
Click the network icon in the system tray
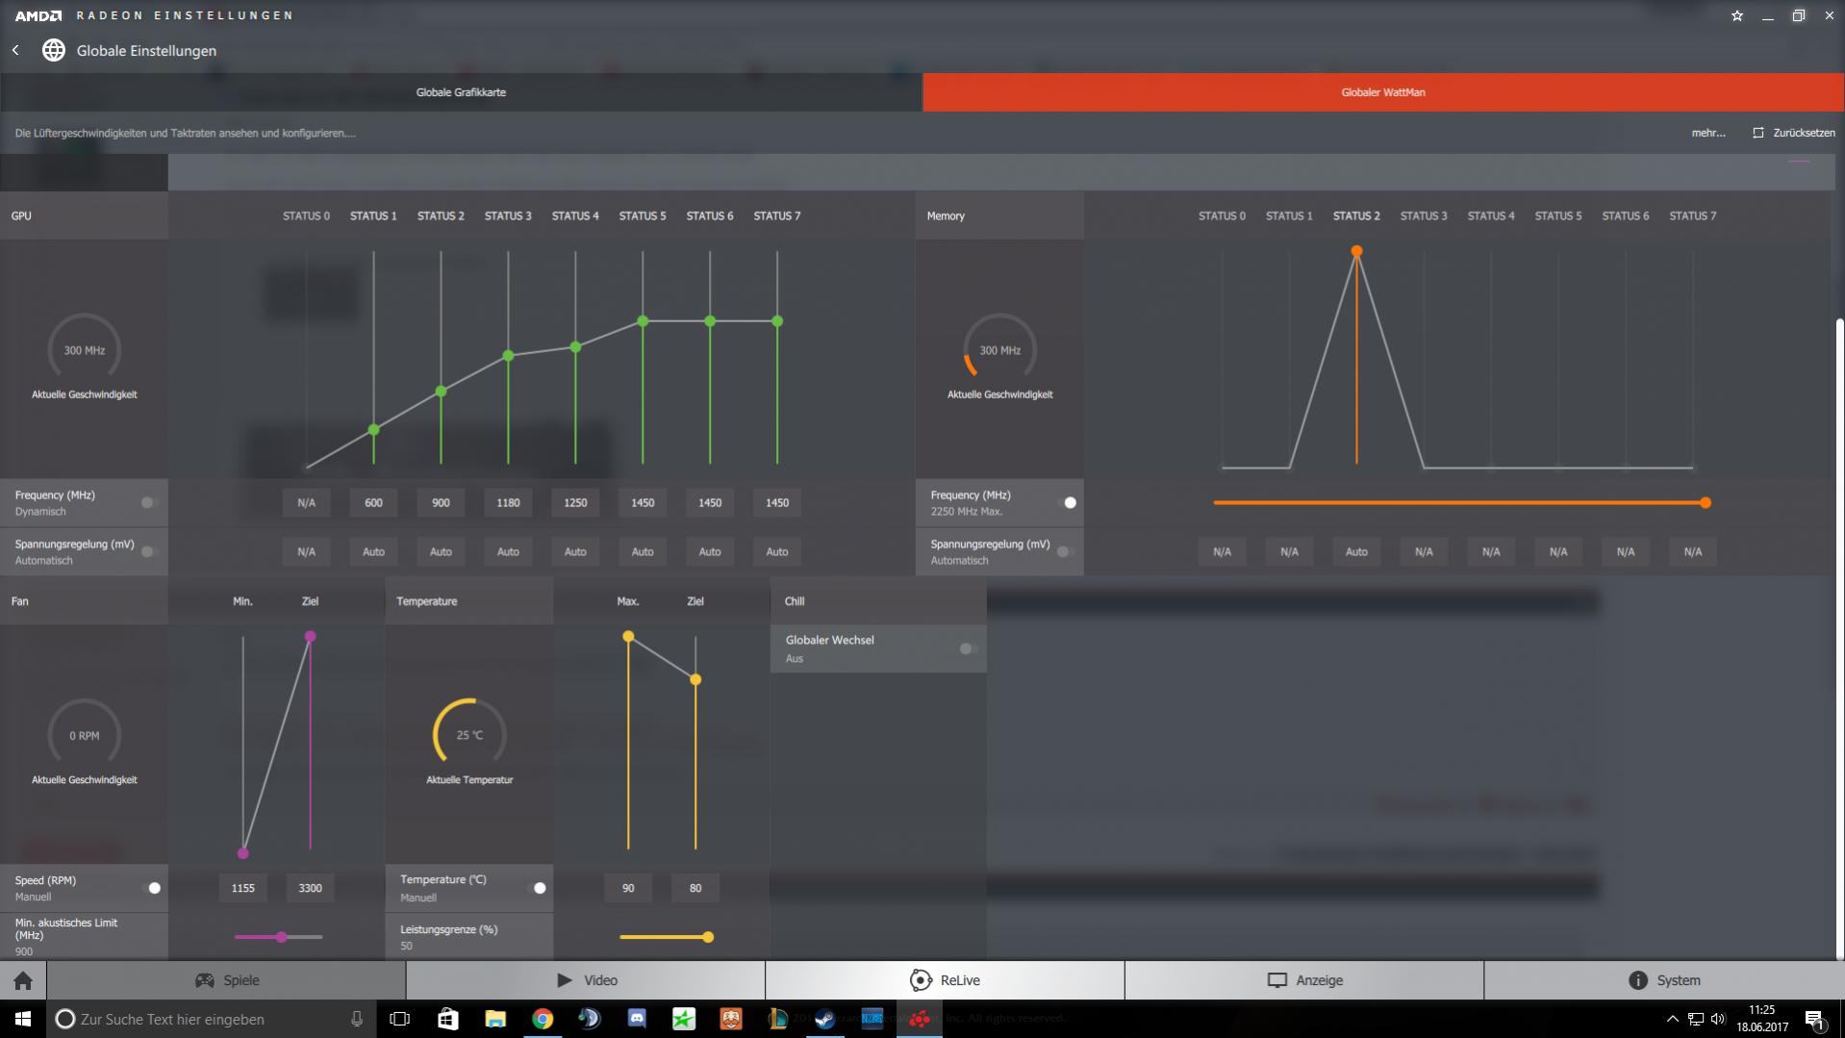(x=1695, y=1019)
